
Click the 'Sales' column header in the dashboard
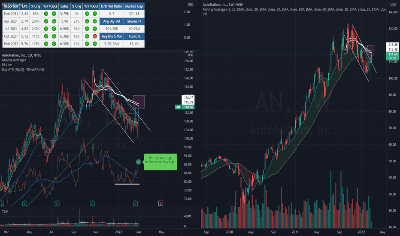[64, 6]
